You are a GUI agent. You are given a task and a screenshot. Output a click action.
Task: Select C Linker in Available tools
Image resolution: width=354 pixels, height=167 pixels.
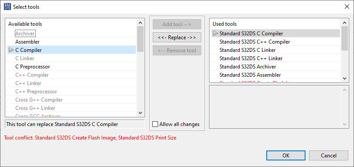coord(25,58)
